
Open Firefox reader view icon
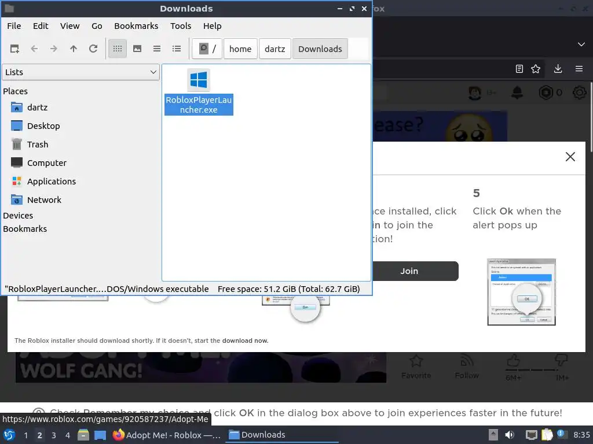coord(519,69)
